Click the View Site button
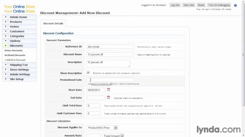The width and height of the screenshot is (245, 137). pos(189,5)
